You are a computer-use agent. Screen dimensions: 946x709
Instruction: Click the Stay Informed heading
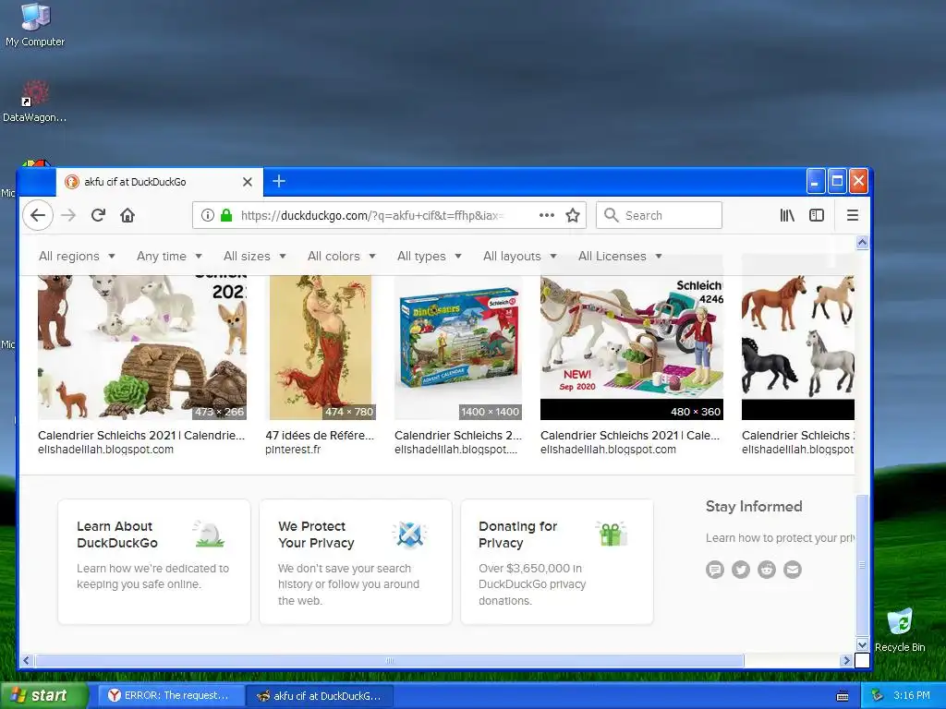coord(754,507)
